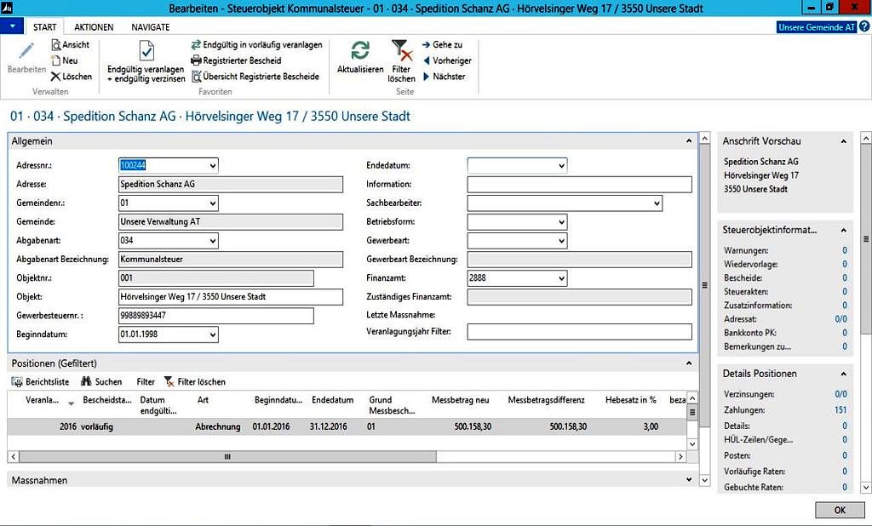Click the OK button
The width and height of the screenshot is (872, 526).
(x=839, y=510)
